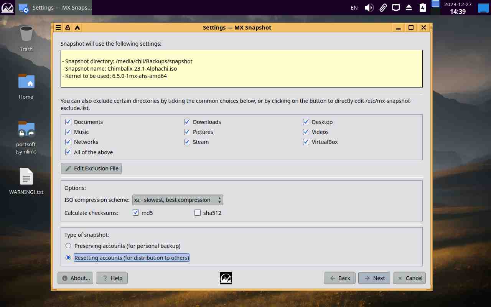The width and height of the screenshot is (491, 307).
Task: Select the WARNING!.txt file icon
Action: point(26,182)
